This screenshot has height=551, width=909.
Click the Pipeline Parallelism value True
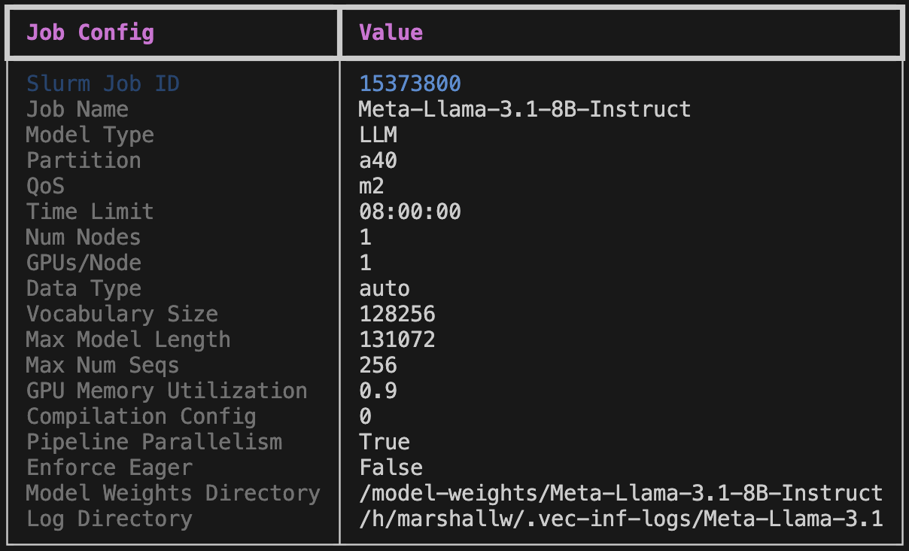click(385, 442)
